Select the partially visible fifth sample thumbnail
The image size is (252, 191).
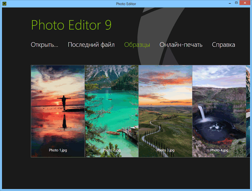pos(248,106)
